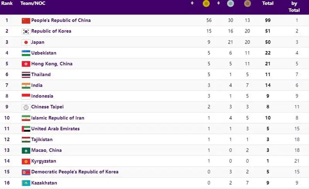
Task: Sort by the Total column header
Action: point(268,3)
